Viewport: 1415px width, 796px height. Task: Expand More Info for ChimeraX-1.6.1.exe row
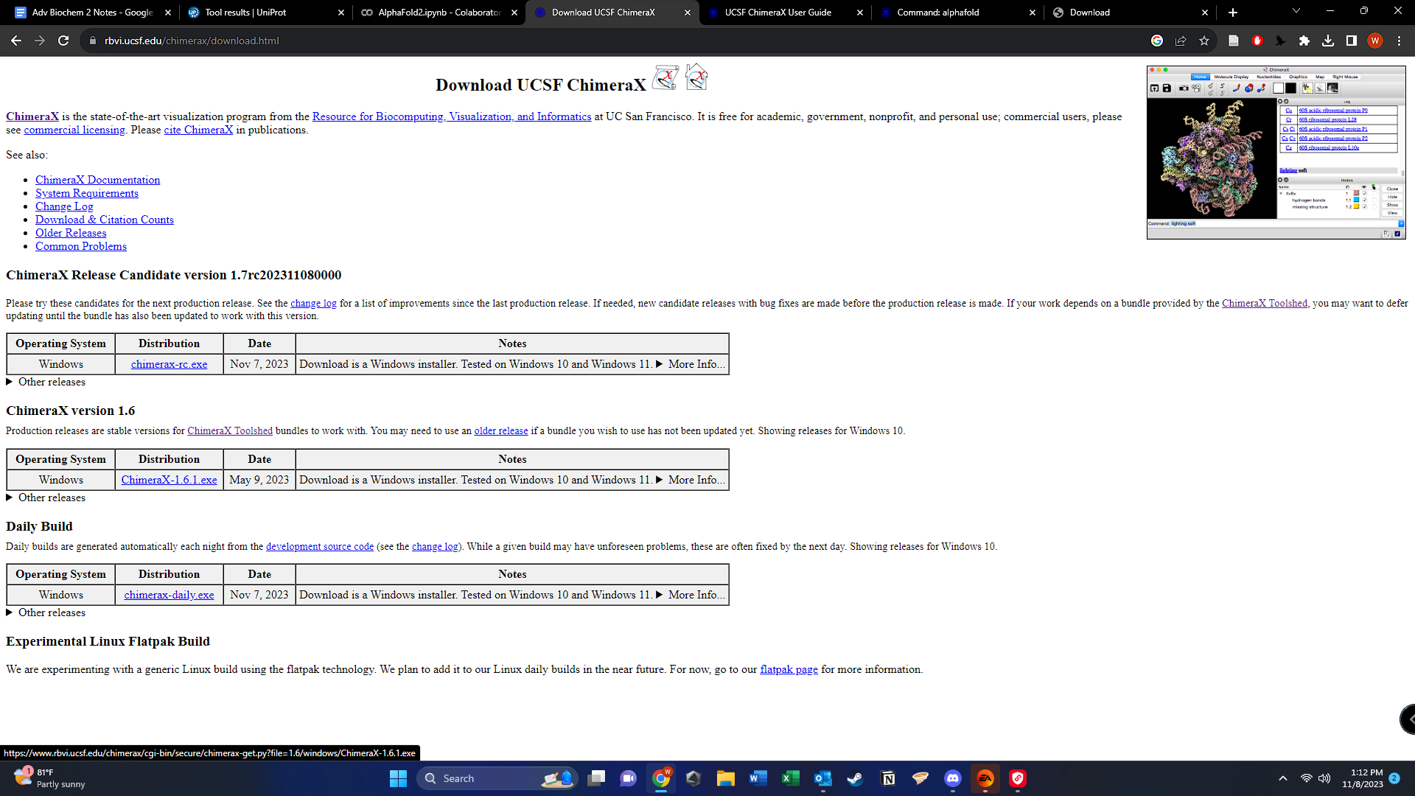(x=690, y=480)
